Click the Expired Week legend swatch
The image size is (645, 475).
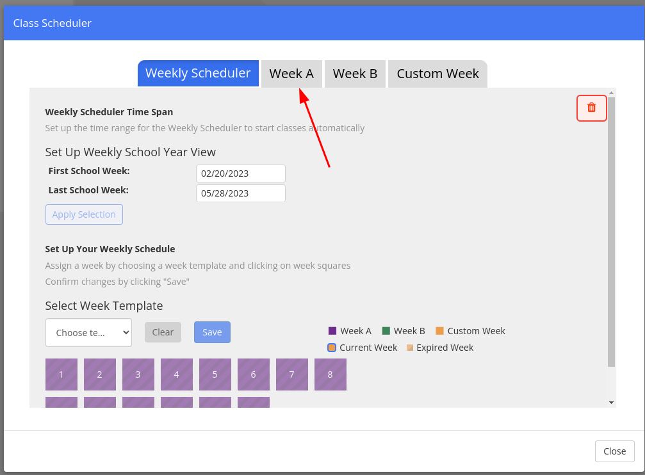point(410,348)
